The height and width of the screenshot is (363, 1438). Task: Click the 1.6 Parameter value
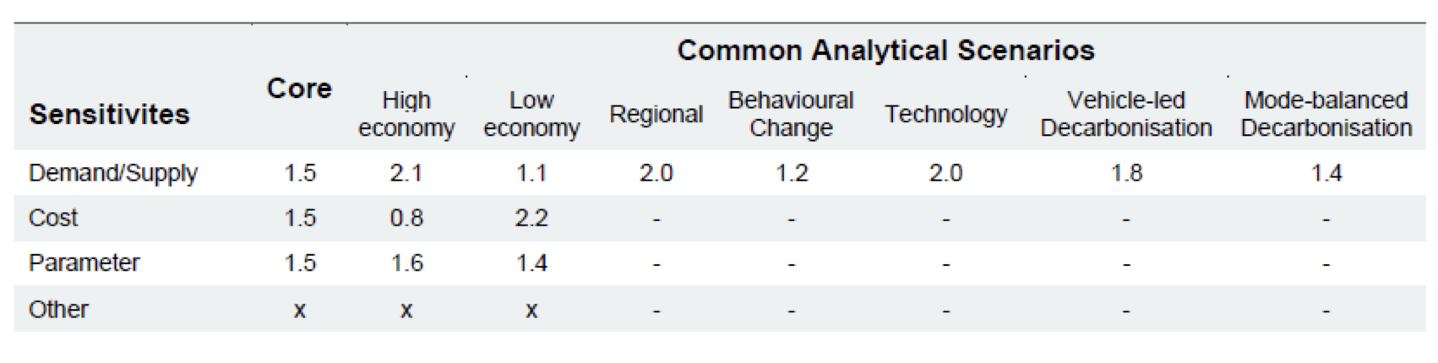pos(406,263)
